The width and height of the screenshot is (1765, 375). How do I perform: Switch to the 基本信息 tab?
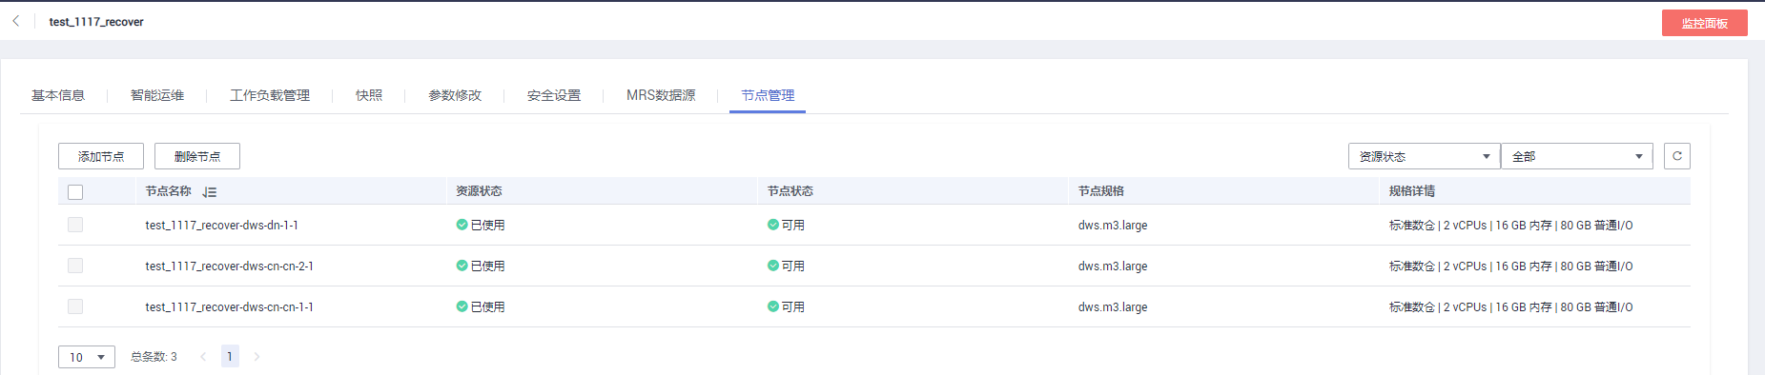click(x=58, y=95)
